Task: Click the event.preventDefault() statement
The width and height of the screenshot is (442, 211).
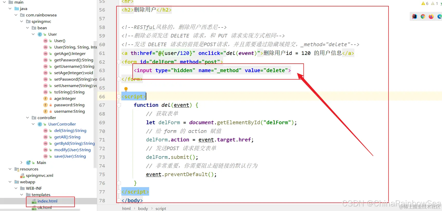Action: click(x=181, y=174)
